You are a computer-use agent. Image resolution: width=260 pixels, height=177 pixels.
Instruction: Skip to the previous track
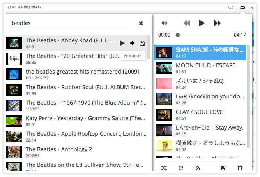[x=187, y=23]
